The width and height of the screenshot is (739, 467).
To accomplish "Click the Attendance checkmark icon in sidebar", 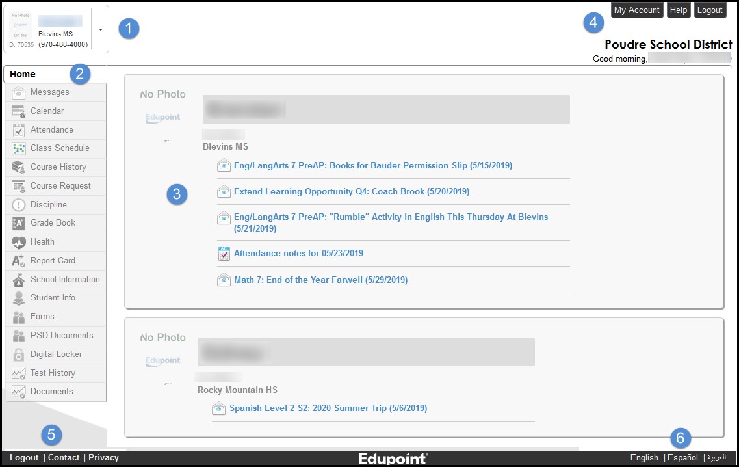I will click(x=18, y=130).
